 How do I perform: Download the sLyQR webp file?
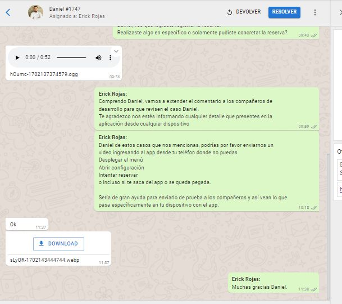click(x=58, y=244)
